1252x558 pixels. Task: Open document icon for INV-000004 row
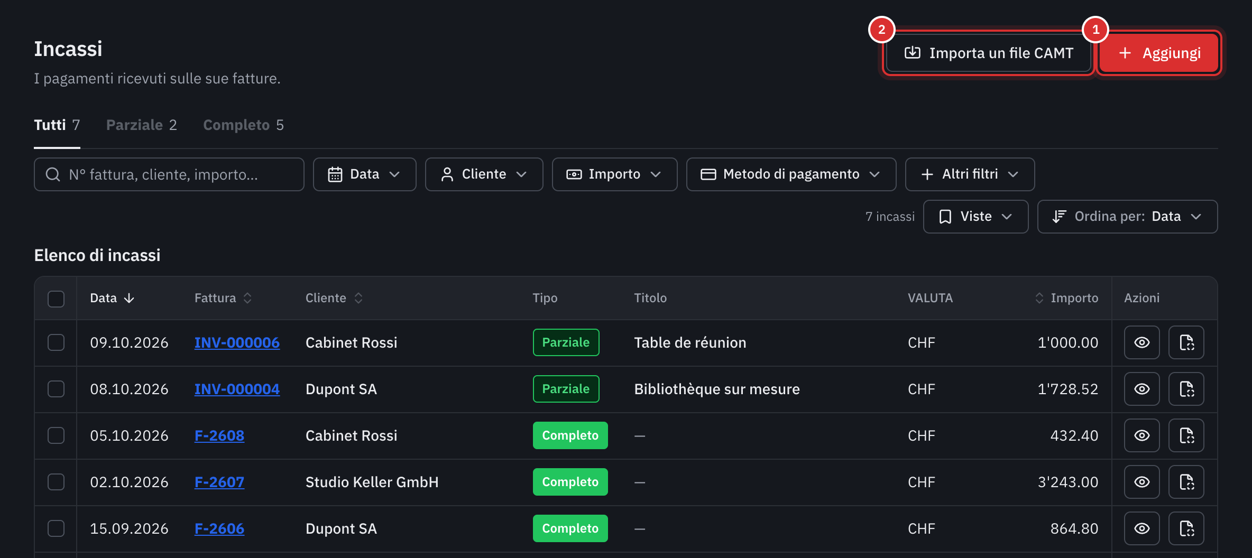1186,389
